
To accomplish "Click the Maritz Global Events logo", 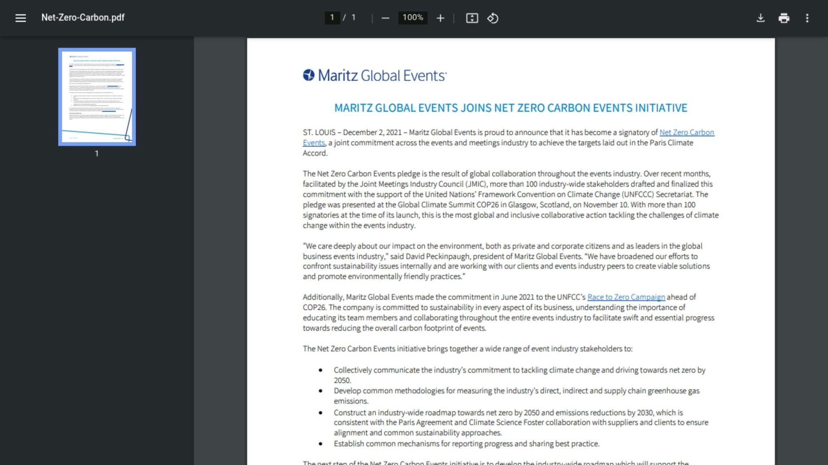I will pyautogui.click(x=374, y=76).
